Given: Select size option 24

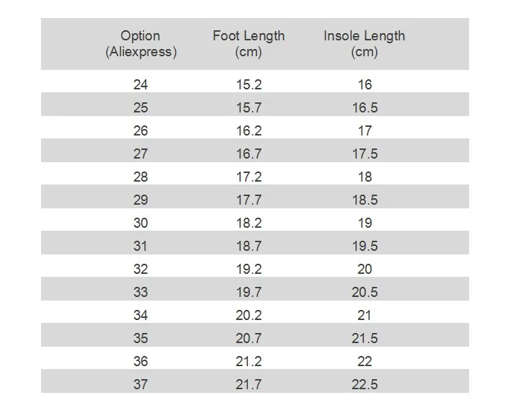Looking at the screenshot, I should (141, 85).
